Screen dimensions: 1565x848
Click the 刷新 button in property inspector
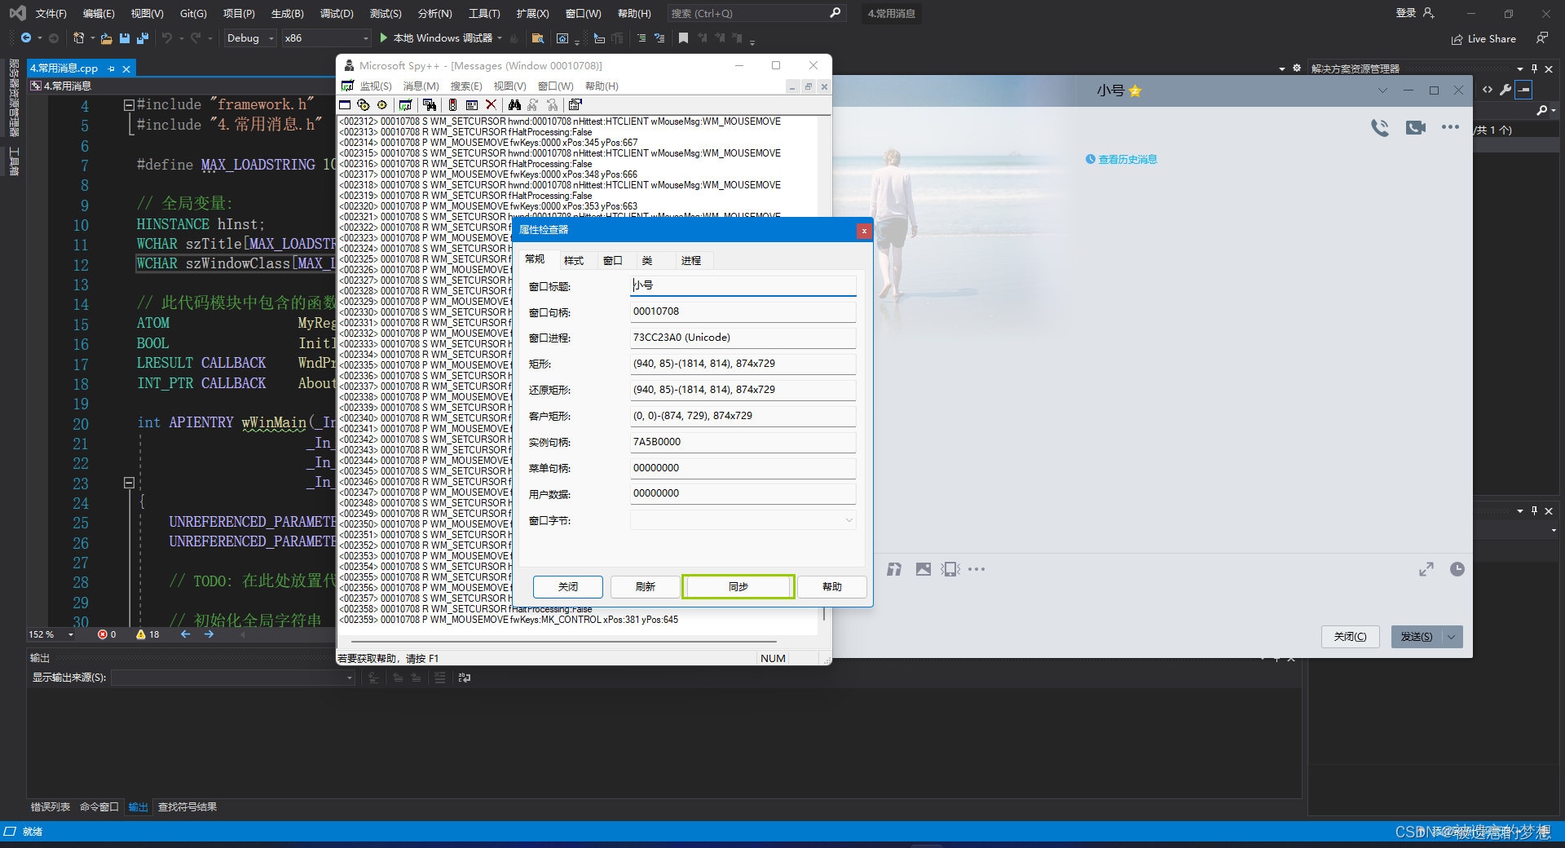pos(646,587)
